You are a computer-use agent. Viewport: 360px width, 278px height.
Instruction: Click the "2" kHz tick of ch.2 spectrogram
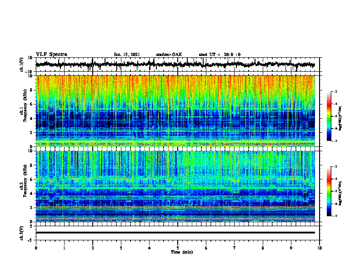pos(32,208)
